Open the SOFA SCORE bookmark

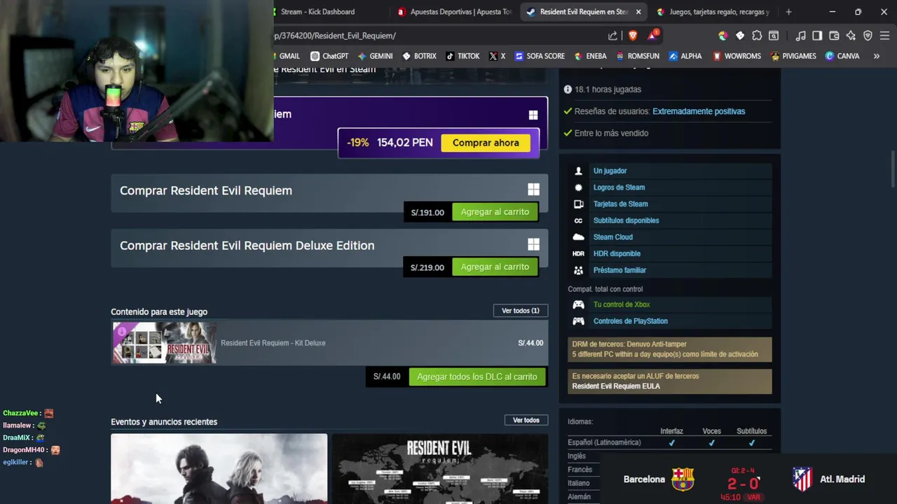pos(540,56)
